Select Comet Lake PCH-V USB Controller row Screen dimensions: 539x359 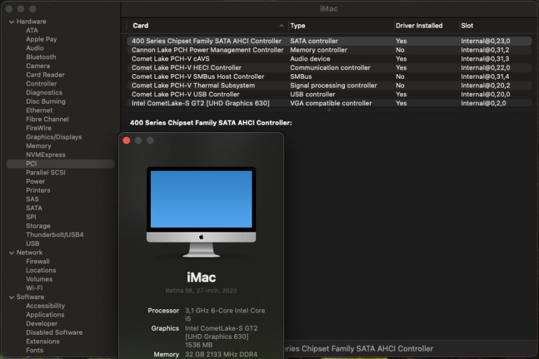tap(329, 94)
